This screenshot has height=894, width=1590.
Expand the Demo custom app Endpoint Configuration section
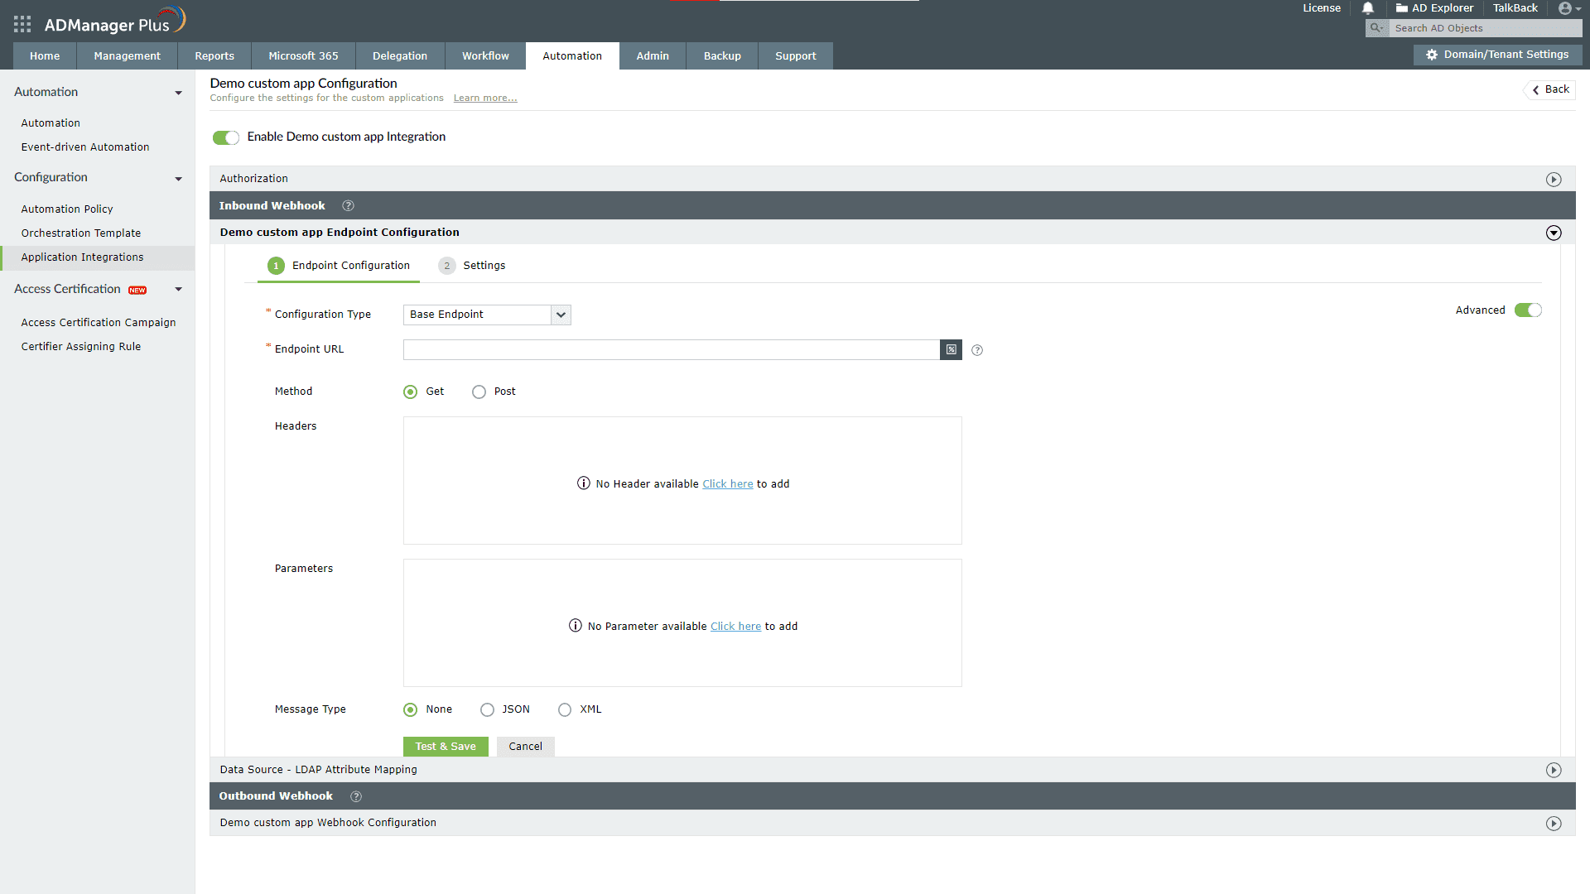tap(1554, 233)
